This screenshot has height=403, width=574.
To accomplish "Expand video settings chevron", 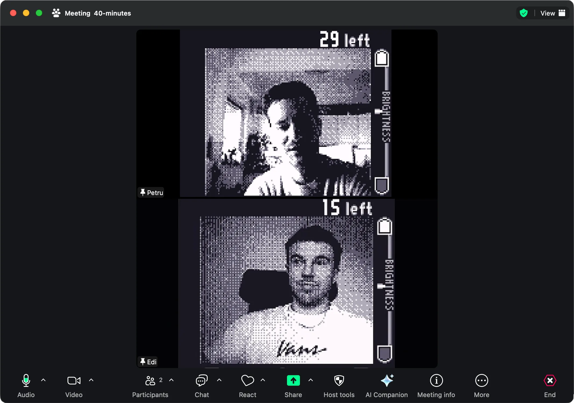I will pos(91,380).
